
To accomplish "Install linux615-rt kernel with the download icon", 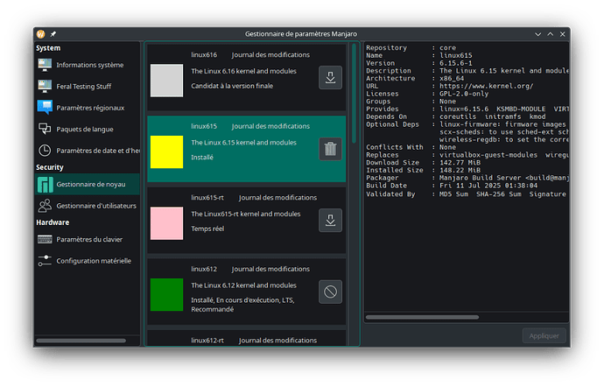I will coord(330,220).
